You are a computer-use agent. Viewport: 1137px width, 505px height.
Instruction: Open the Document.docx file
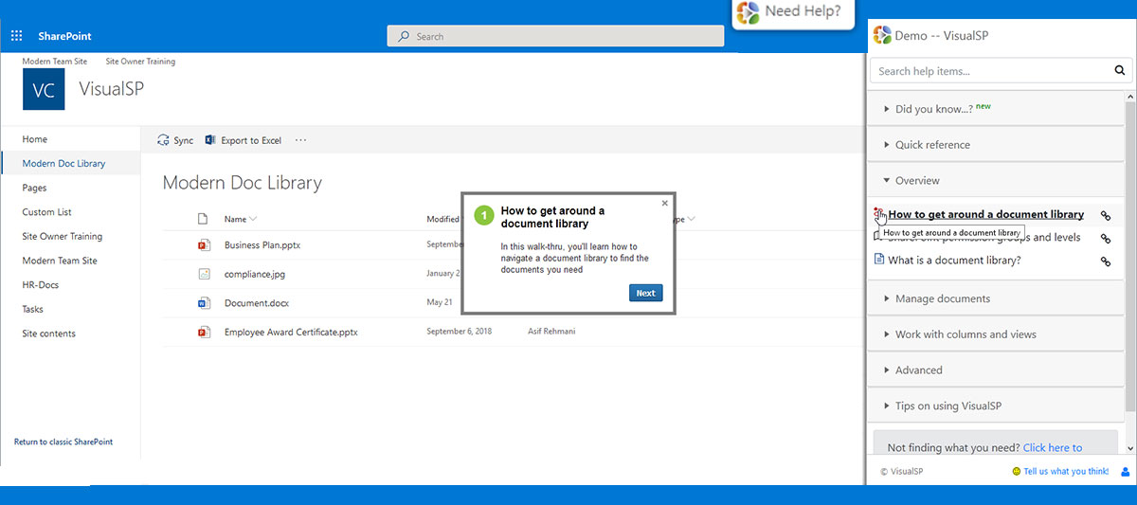(257, 303)
